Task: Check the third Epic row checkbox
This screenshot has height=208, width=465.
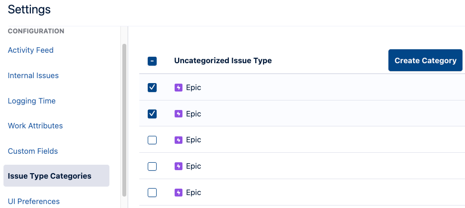Action: click(152, 140)
